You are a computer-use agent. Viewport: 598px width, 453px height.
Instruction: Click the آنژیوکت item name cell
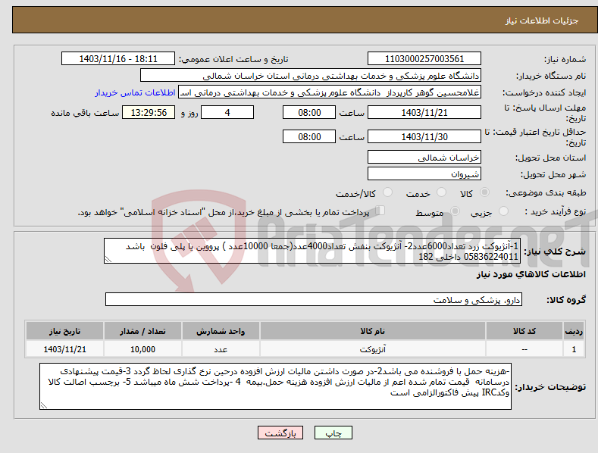373,349
